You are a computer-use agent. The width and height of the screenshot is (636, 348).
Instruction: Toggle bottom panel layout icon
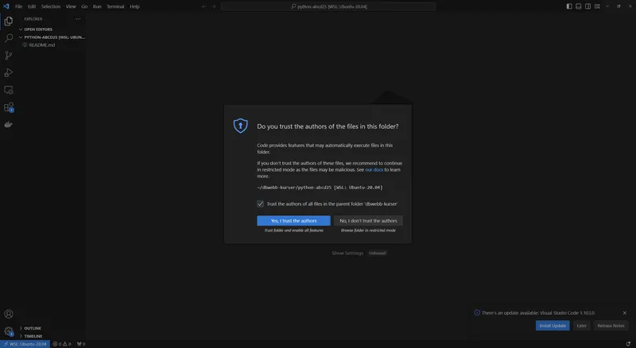point(579,6)
